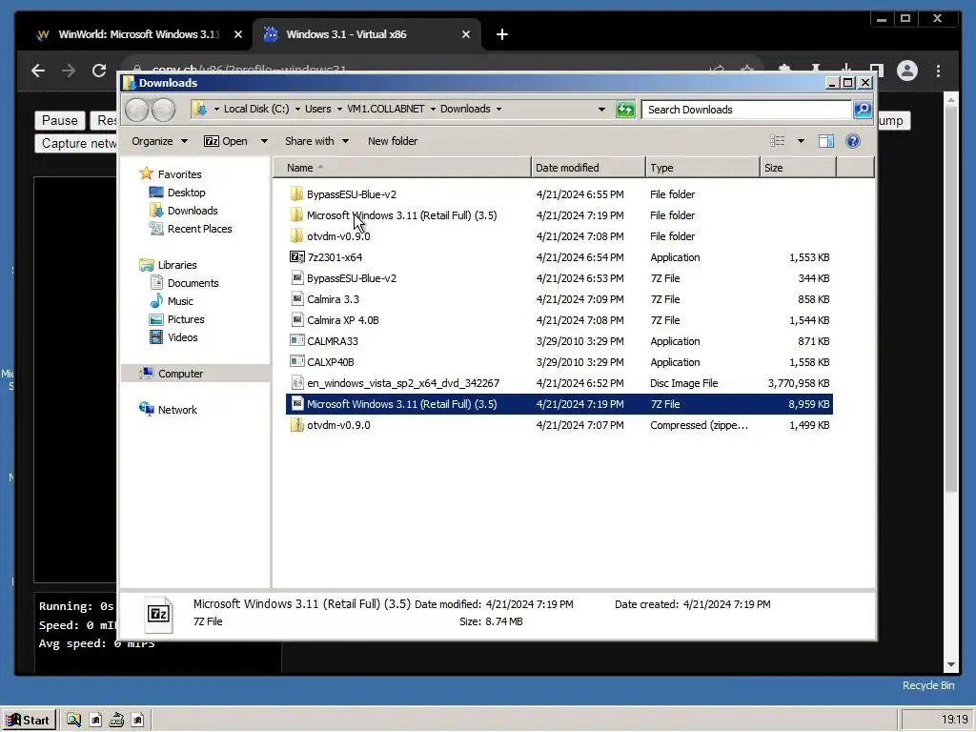Click the 7z icon in the details pane
The height and width of the screenshot is (732, 976).
pyautogui.click(x=159, y=615)
